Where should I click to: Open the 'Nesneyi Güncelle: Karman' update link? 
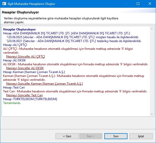(x=44, y=84)
